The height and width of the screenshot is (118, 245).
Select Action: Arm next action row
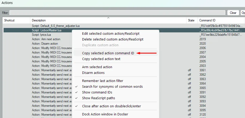click(x=46, y=39)
